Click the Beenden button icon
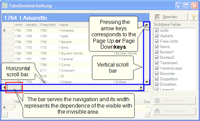Viewport: 200px width, 121px height. click(x=157, y=17)
